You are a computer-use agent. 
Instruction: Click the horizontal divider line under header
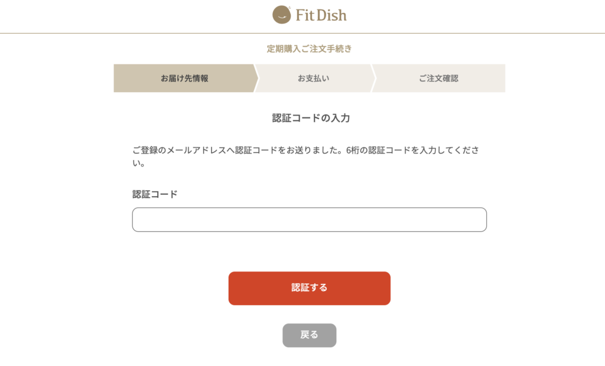click(302, 33)
